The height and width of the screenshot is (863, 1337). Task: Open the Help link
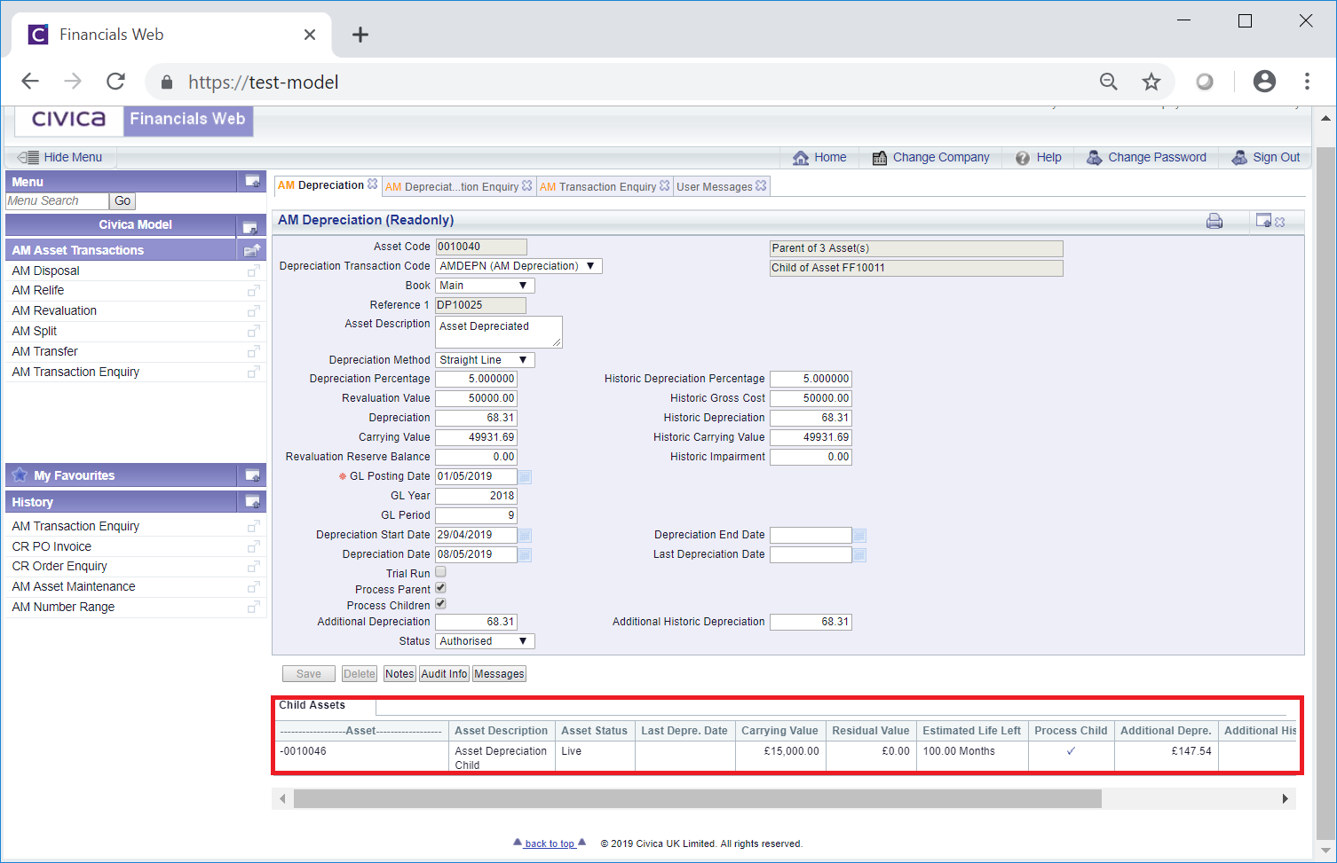(1039, 158)
